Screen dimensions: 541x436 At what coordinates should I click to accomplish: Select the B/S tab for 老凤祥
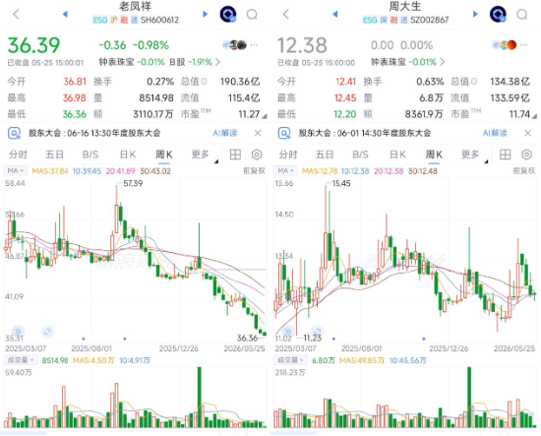tap(90, 155)
